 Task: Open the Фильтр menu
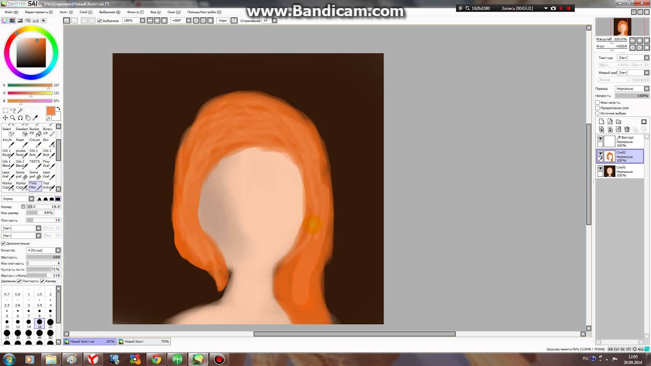coord(135,12)
